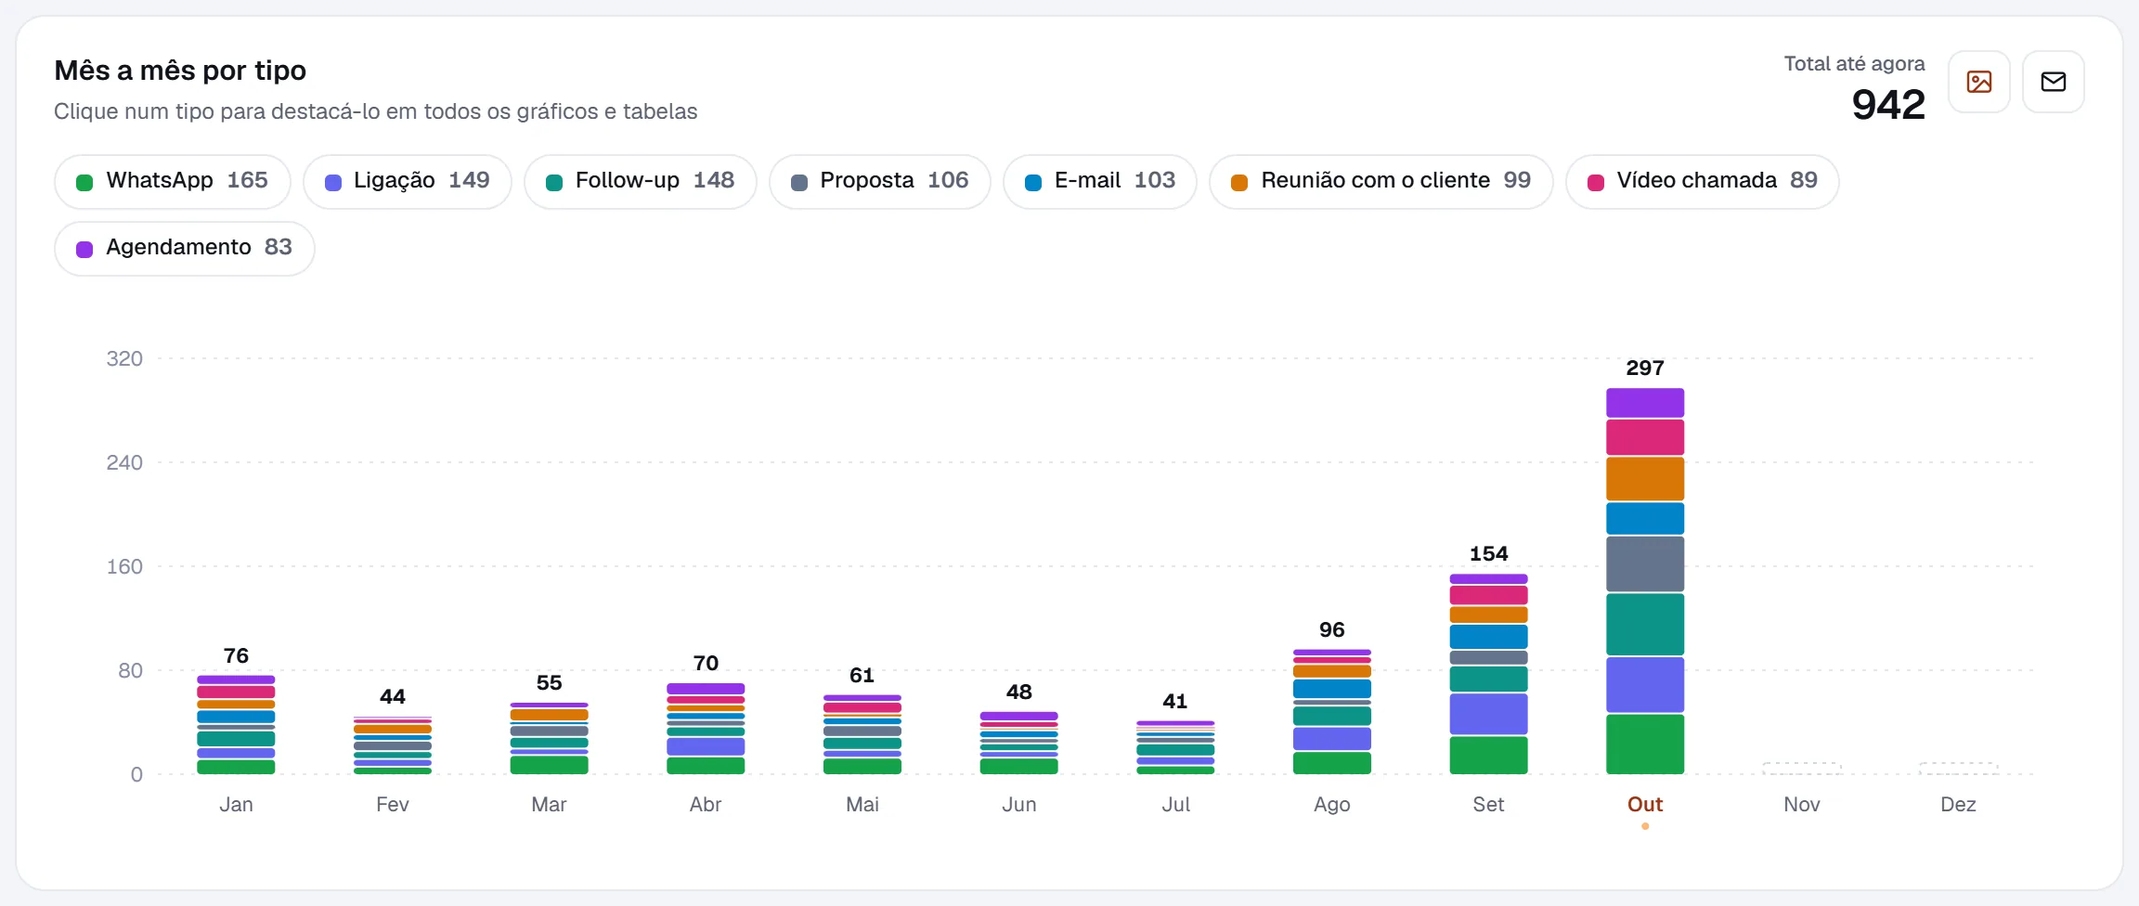Click the green WhatsApp segment in Out bar
The image size is (2139, 906).
coord(1645,744)
